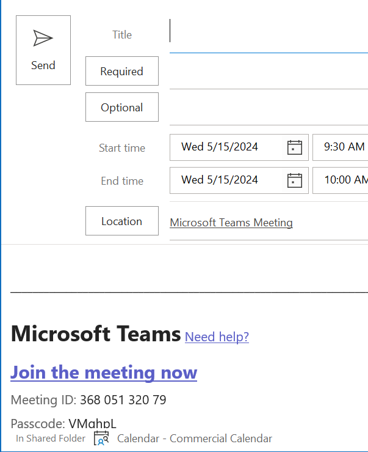Screen dimensions: 368x452
Task: Open the 10:00 AM end time dropdown
Action: pos(341,180)
